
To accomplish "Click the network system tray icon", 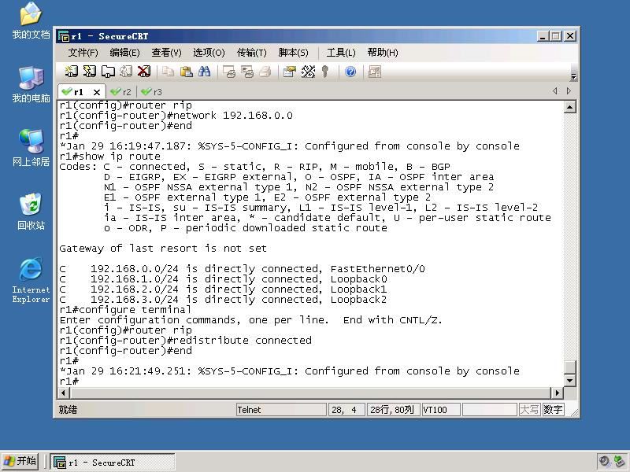I will [x=620, y=461].
